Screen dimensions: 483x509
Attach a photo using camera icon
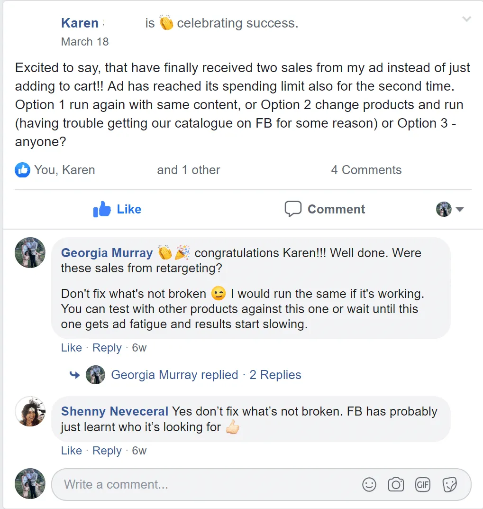click(396, 484)
